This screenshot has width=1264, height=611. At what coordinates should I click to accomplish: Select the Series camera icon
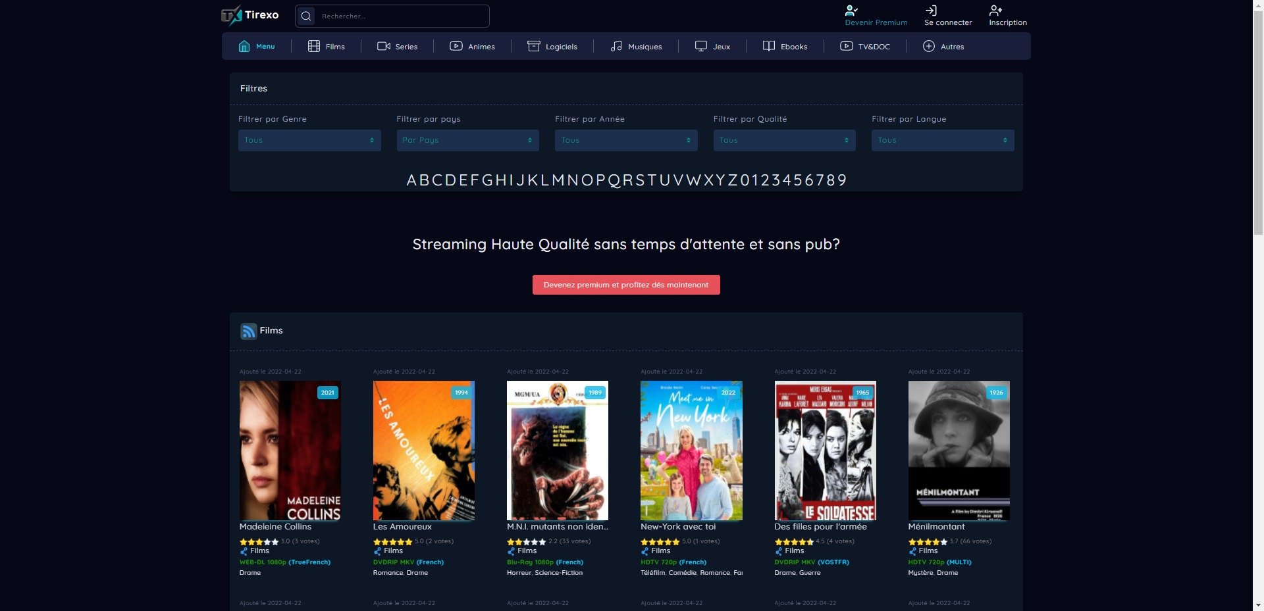click(x=384, y=46)
